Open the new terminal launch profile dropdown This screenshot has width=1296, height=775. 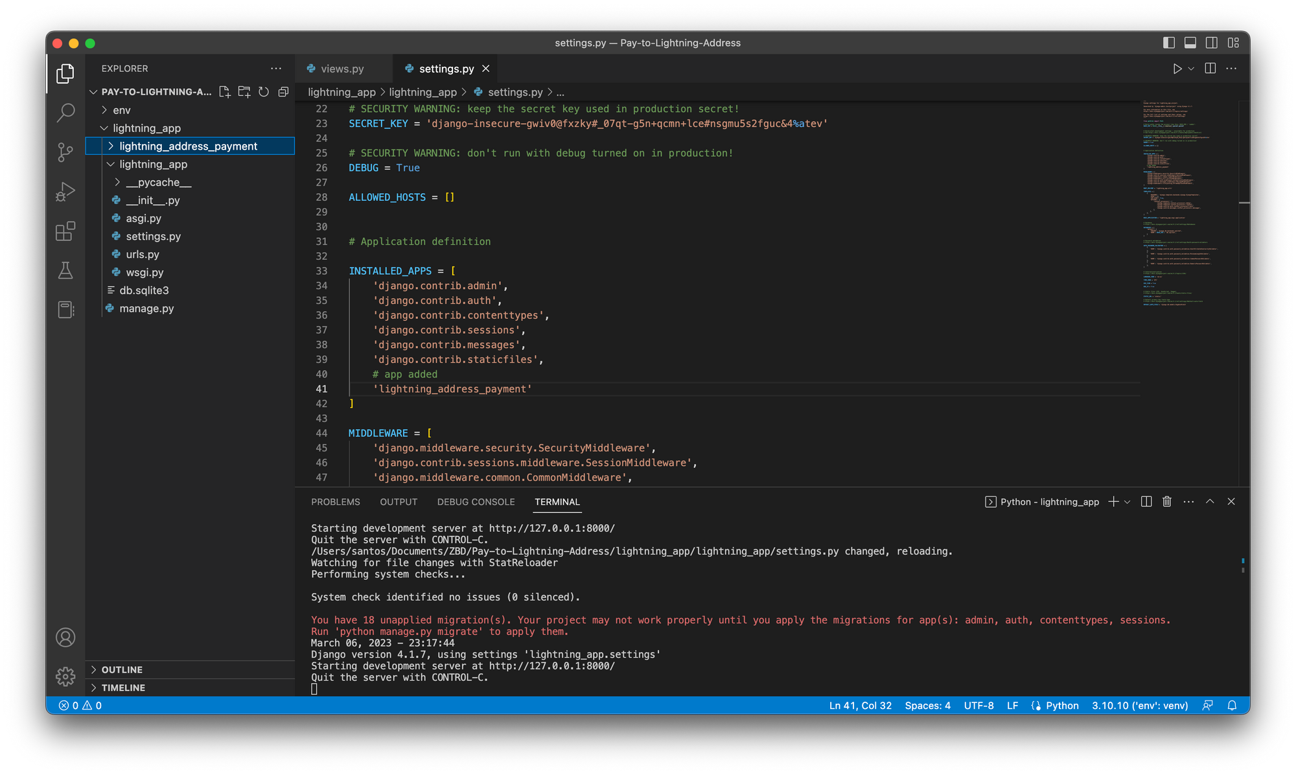[1128, 502]
